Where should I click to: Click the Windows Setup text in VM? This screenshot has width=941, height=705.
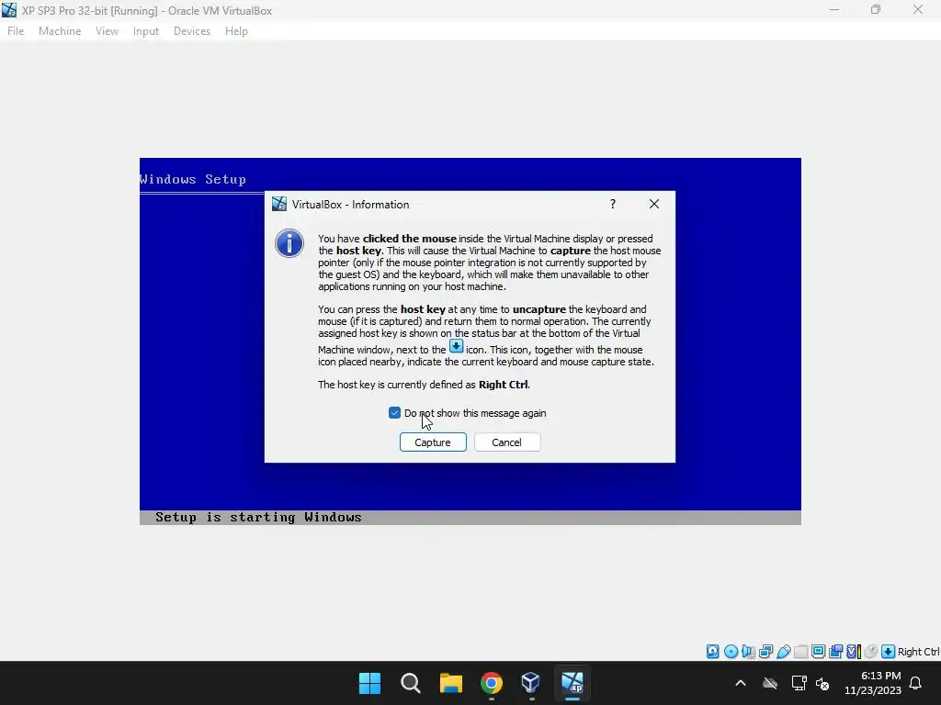click(x=193, y=179)
